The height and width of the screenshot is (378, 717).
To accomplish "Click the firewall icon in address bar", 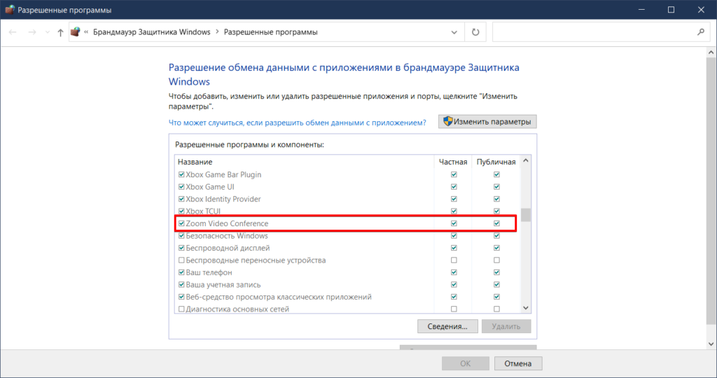I will pyautogui.click(x=76, y=32).
